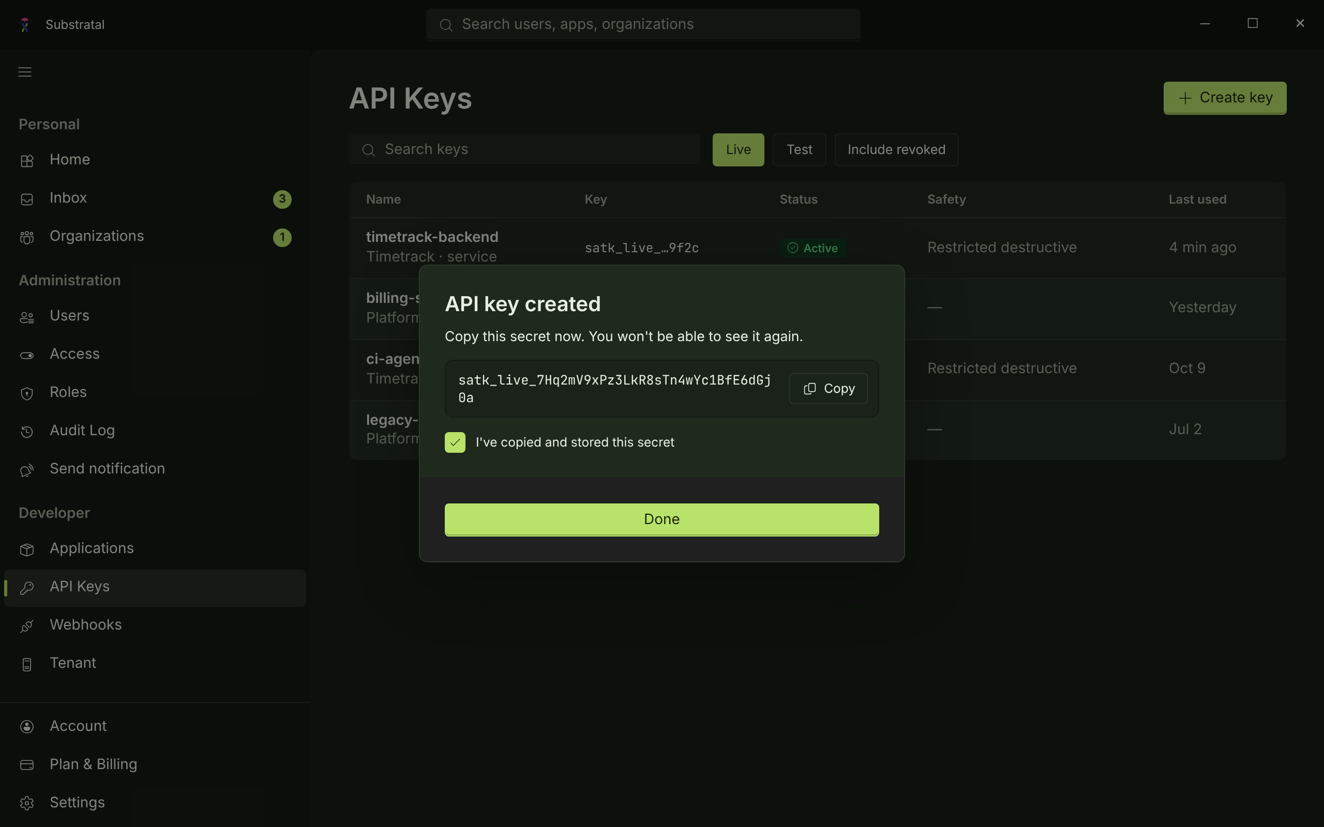Click the Oct 9 last-used cell
The width and height of the screenshot is (1324, 827).
tap(1186, 369)
